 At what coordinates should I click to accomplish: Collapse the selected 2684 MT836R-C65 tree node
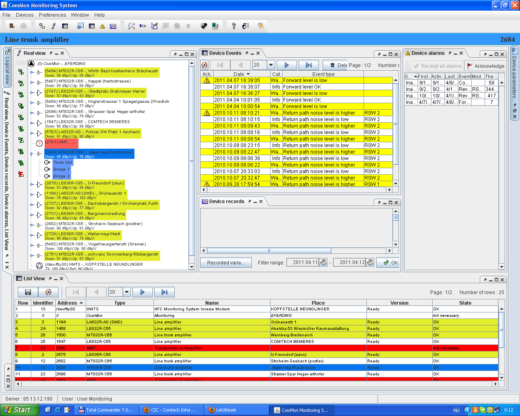pyautogui.click(x=32, y=154)
